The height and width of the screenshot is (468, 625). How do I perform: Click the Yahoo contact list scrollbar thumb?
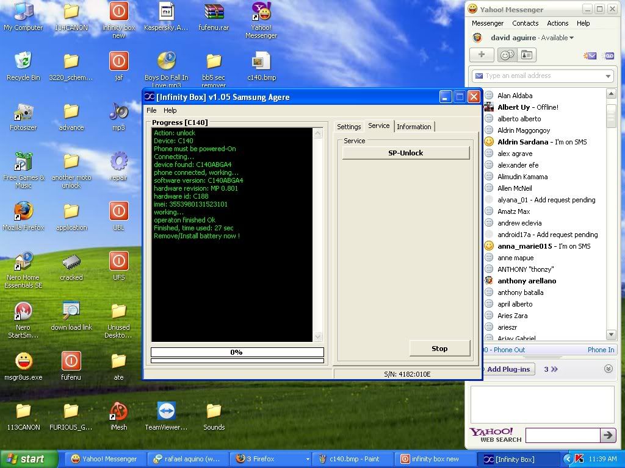611,116
